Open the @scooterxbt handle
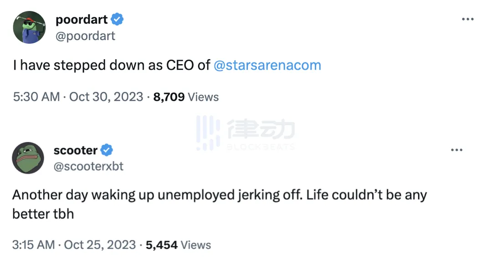491x266 pixels. (x=88, y=166)
